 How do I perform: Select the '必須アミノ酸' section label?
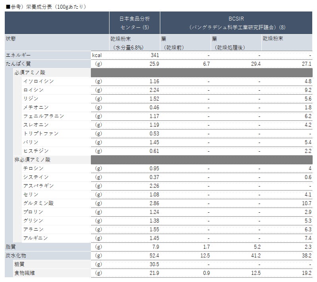[30, 72]
